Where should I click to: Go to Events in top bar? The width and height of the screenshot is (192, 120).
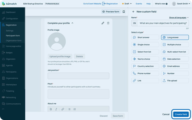[139, 4]
